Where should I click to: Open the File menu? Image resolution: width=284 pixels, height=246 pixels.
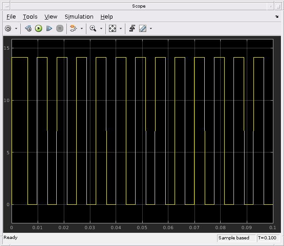point(11,16)
